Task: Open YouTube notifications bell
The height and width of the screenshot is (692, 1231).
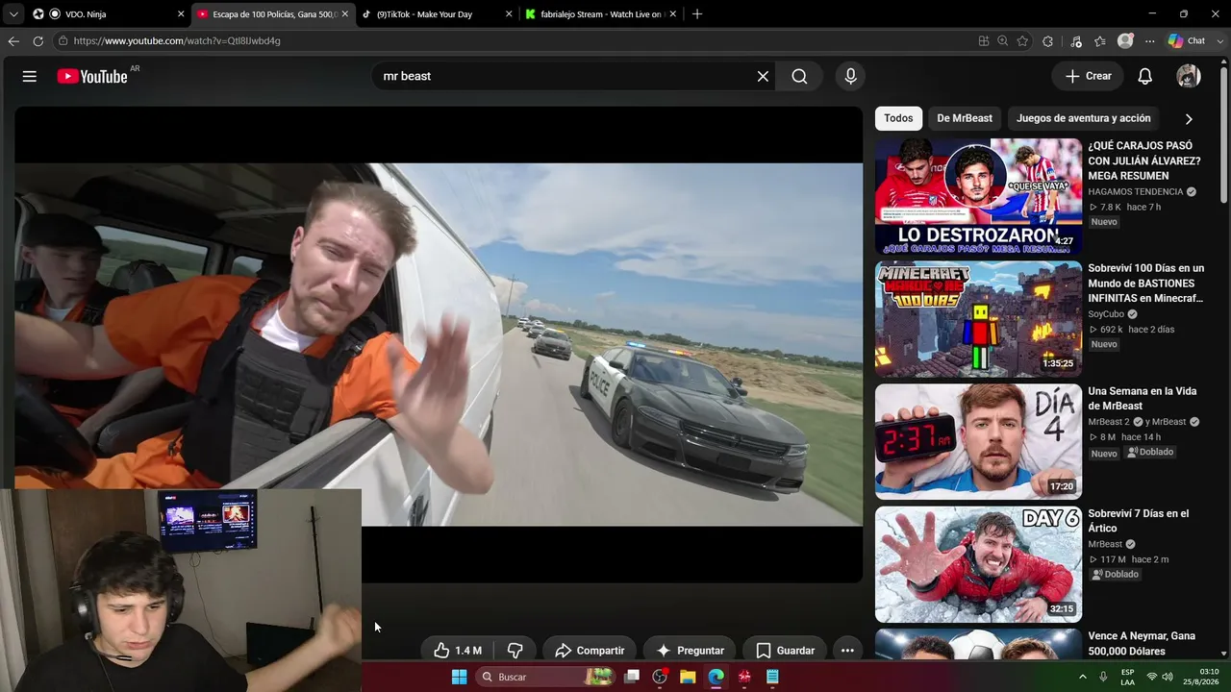Action: coord(1144,76)
